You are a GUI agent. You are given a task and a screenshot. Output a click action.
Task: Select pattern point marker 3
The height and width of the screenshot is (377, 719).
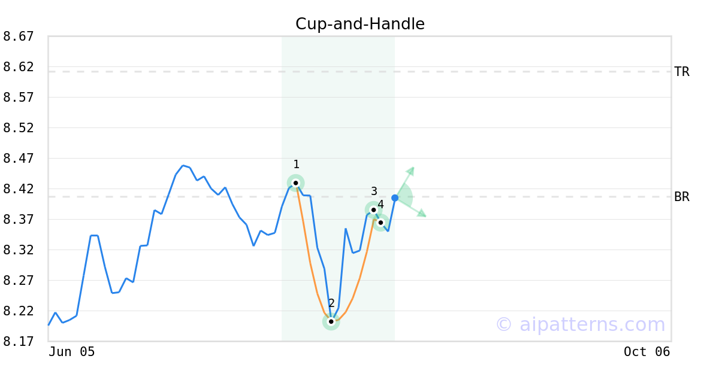coord(373,210)
